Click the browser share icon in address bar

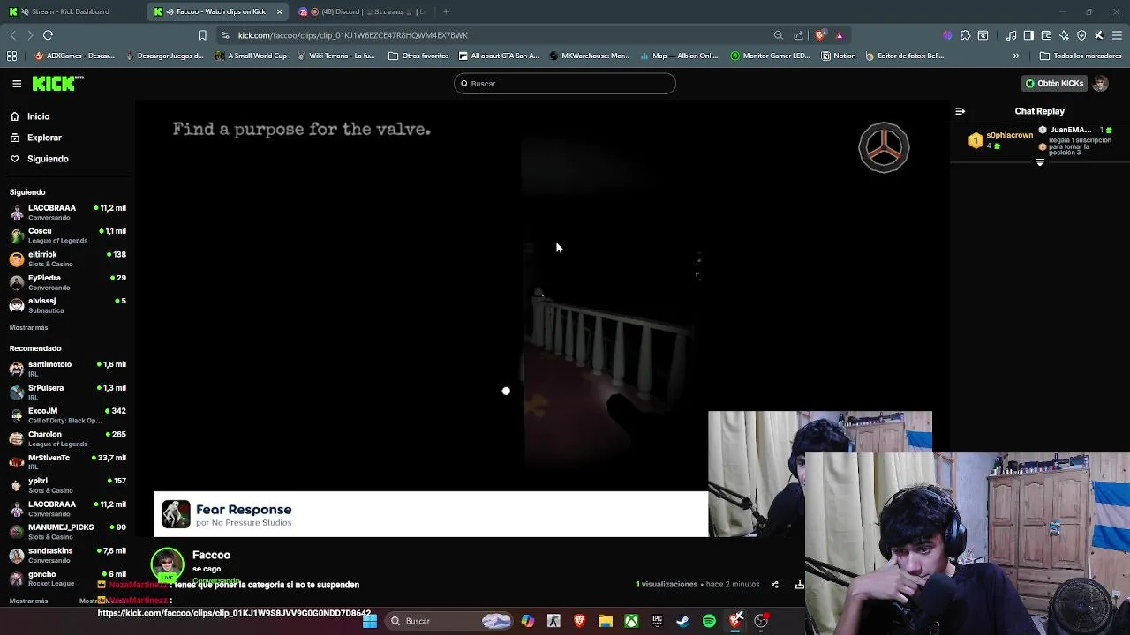(799, 35)
